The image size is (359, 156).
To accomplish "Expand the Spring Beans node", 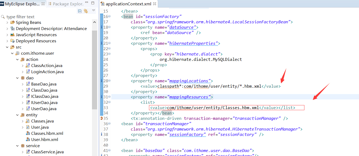I will pos(7,23).
